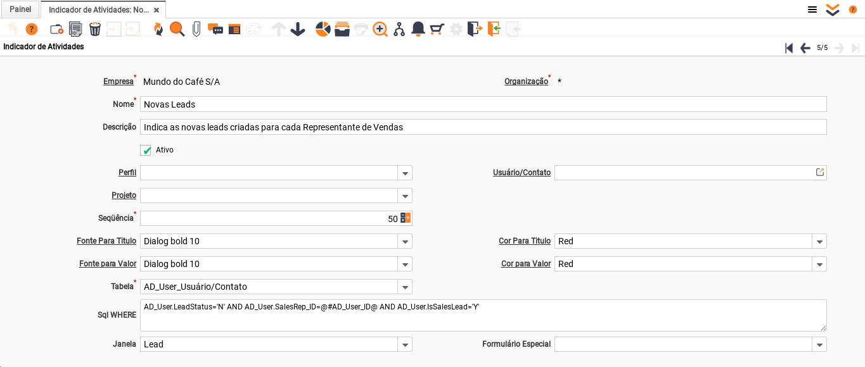The height and width of the screenshot is (367, 865).
Task: Click the Fonte Para Titulo label link
Action: click(x=106, y=241)
